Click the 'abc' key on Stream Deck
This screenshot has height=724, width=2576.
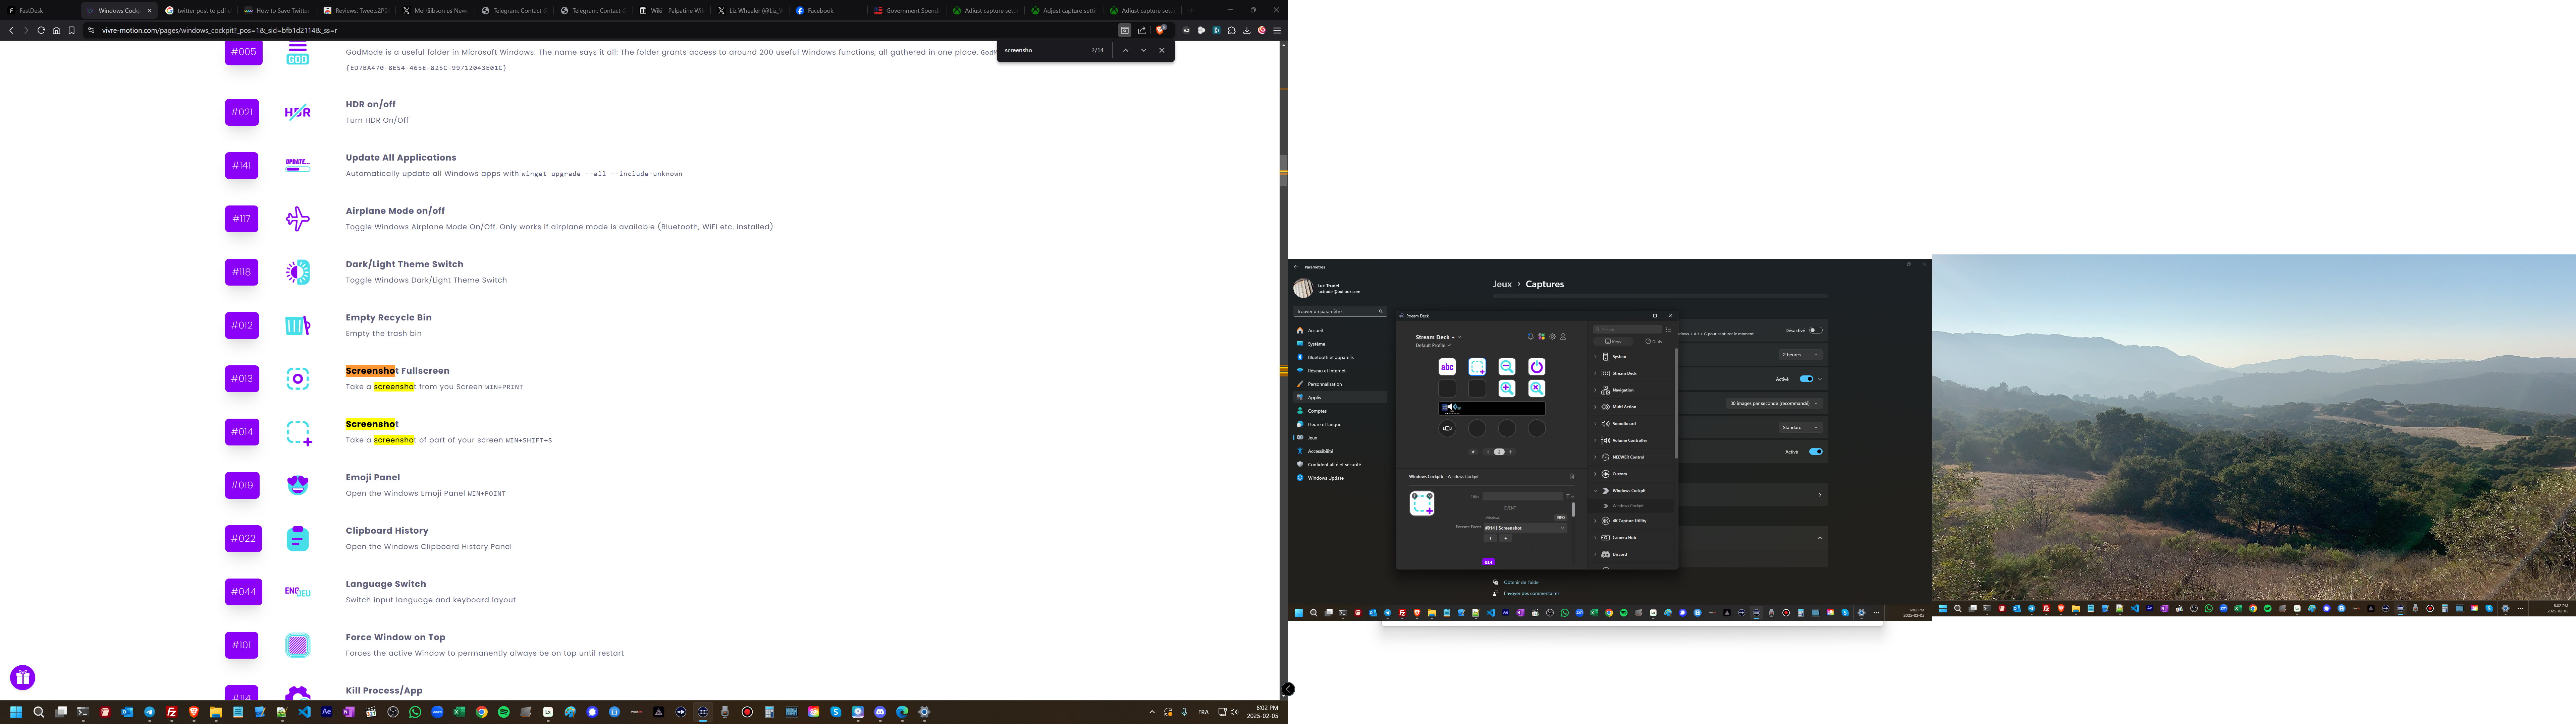(1447, 367)
